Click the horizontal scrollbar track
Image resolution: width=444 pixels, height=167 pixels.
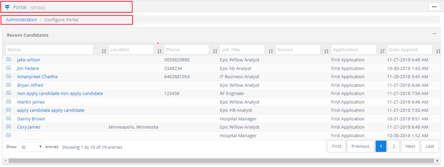[222, 161]
